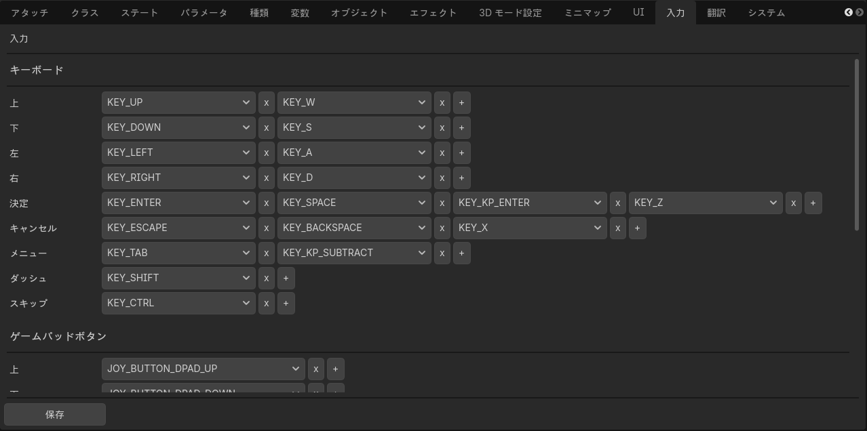Add a key binding to 左 row

pos(462,152)
